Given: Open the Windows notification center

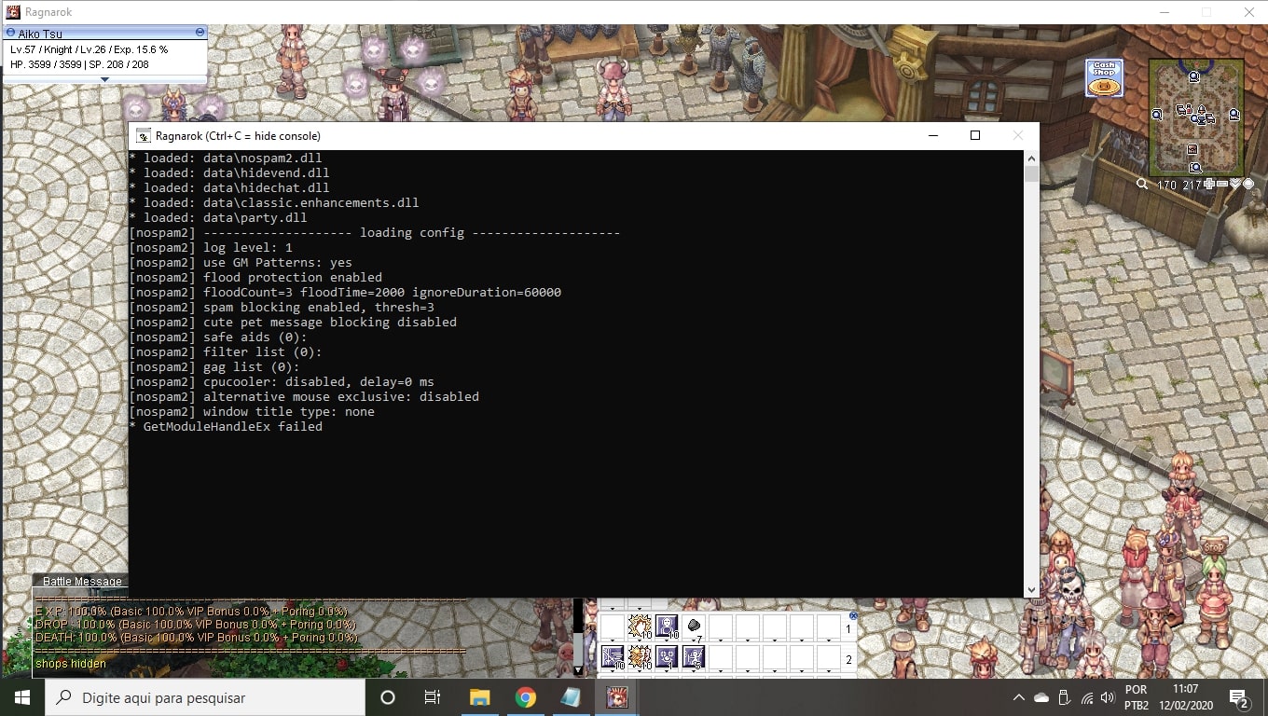Looking at the screenshot, I should (x=1240, y=698).
